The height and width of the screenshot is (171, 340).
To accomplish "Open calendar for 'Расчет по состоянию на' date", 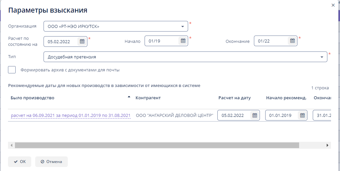I will click(x=82, y=42).
